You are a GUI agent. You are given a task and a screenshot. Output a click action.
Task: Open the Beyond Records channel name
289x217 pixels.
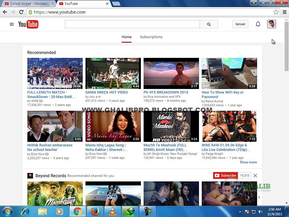tap(51, 176)
